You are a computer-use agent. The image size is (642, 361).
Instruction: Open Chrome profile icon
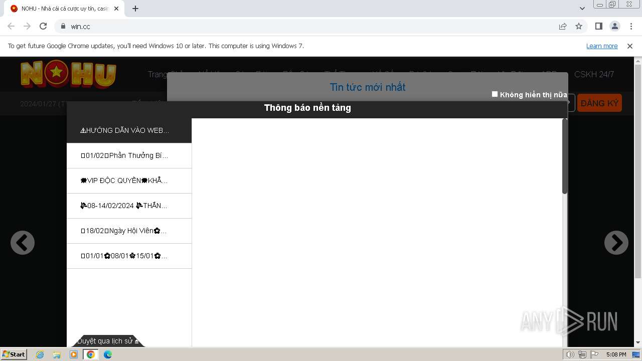click(x=614, y=26)
